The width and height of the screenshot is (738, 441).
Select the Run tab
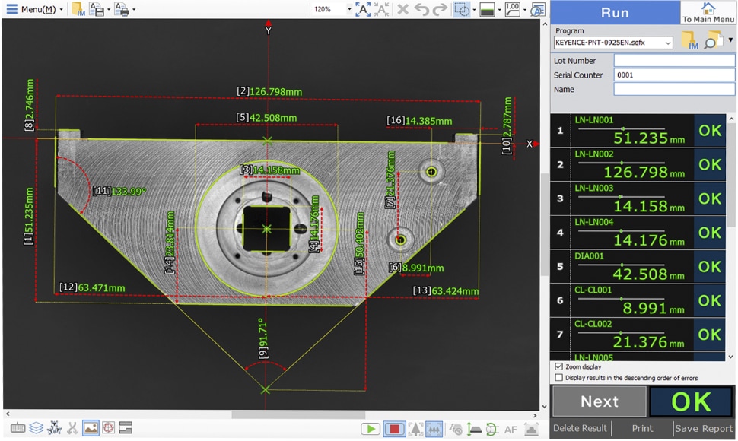tap(615, 13)
